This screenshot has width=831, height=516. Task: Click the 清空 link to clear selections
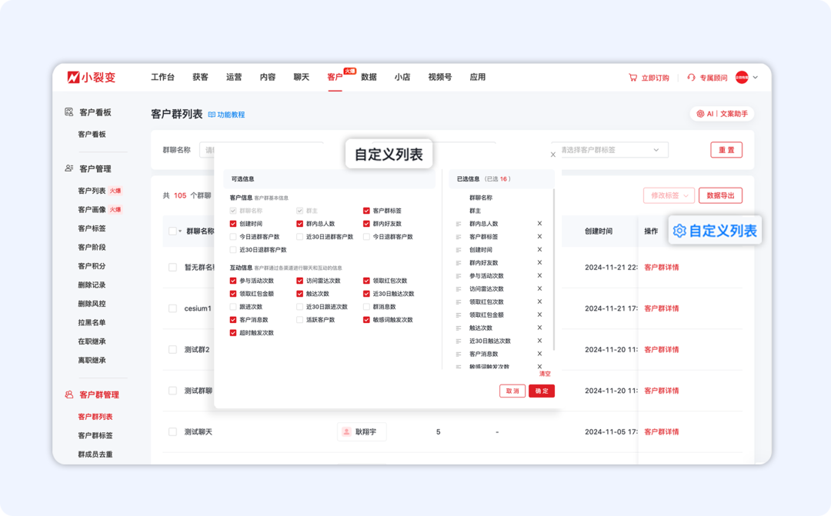click(545, 373)
